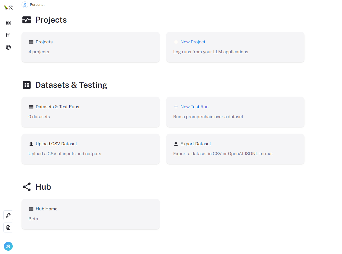Open the Hub Home Beta card
This screenshot has height=254, width=342.
[x=91, y=214]
